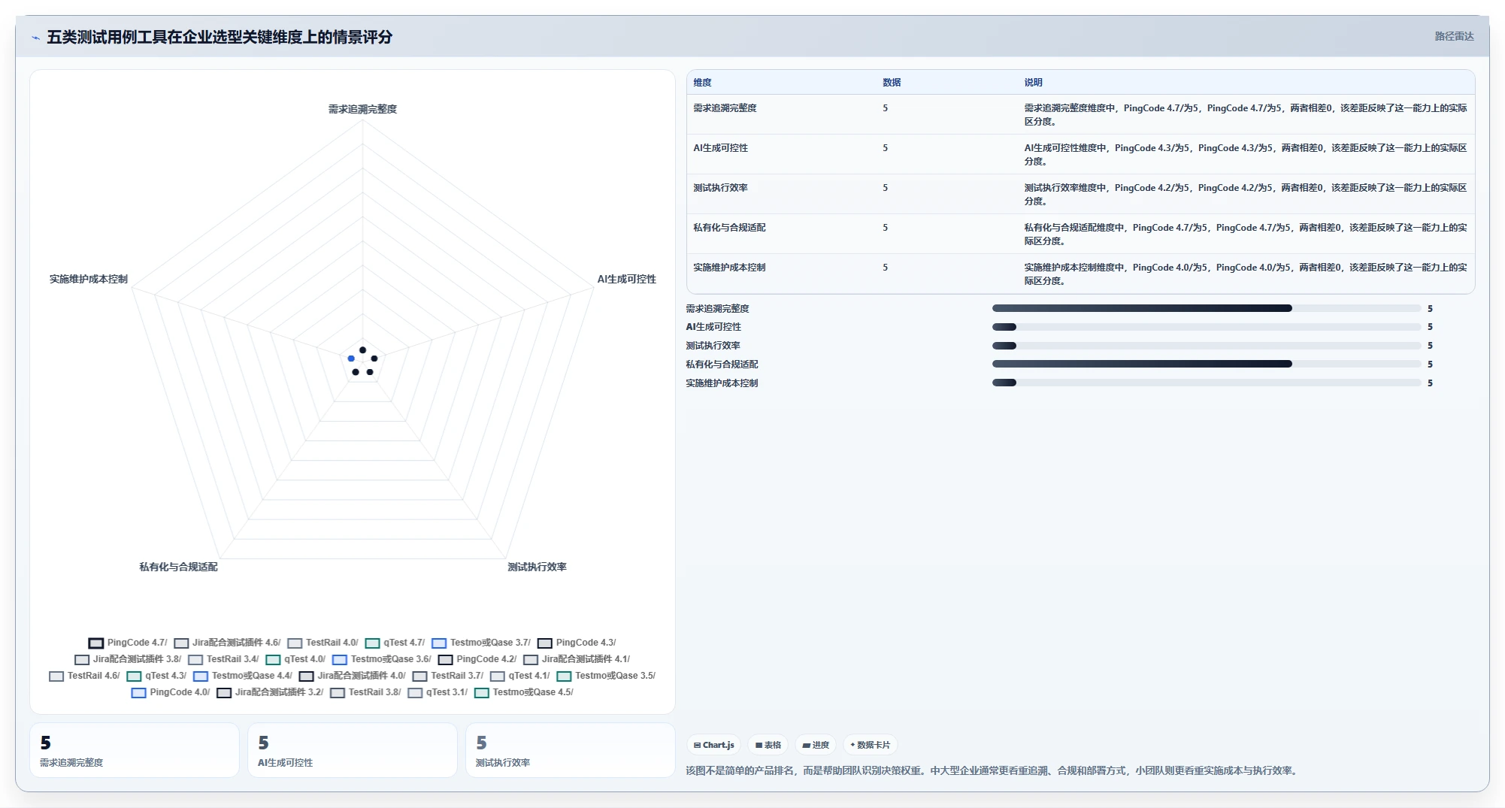This screenshot has height=808, width=1505.
Task: Select the AI生成可控性 table row name
Action: pos(720,148)
